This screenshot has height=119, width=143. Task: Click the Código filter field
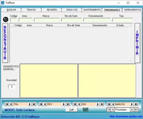click(14, 20)
